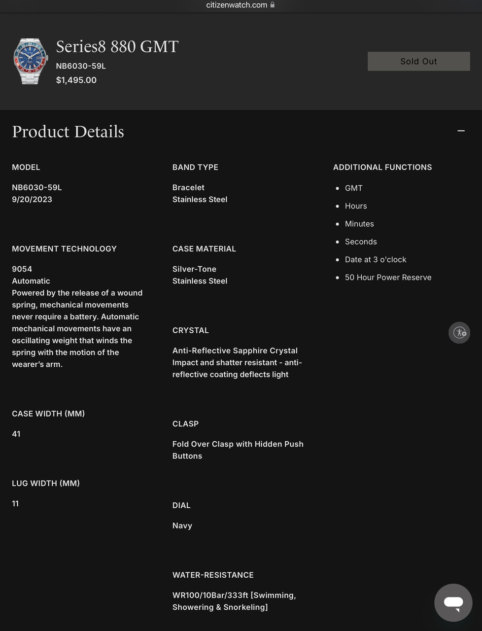Click the CRYSTAL section heading
Screen dimensions: 482x631
pyautogui.click(x=191, y=330)
